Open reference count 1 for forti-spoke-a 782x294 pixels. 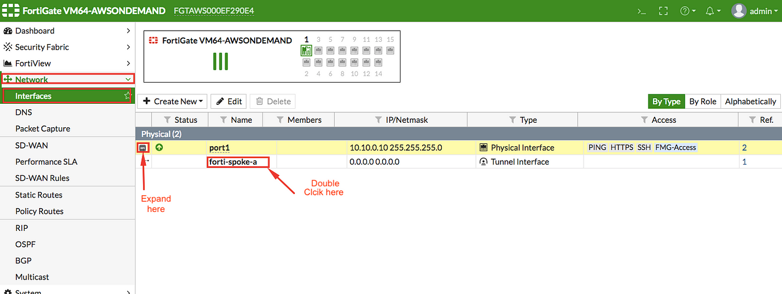(745, 162)
